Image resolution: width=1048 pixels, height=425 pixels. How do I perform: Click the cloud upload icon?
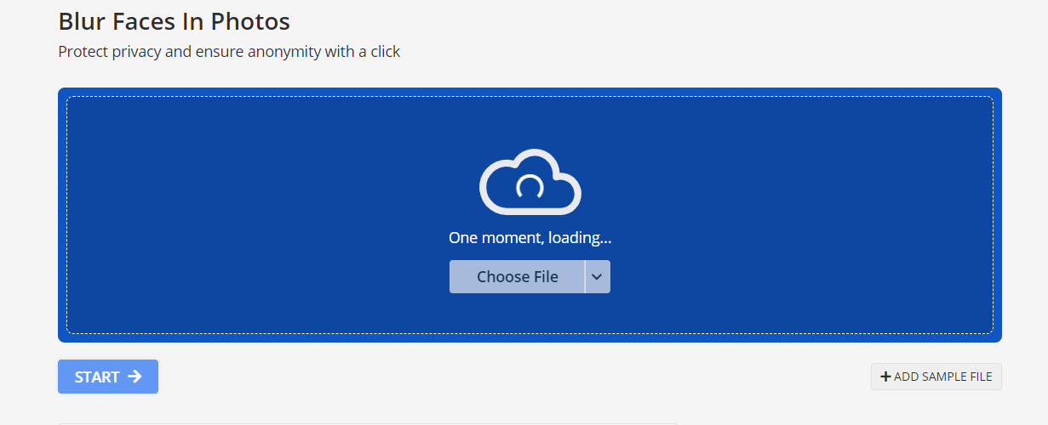click(530, 181)
